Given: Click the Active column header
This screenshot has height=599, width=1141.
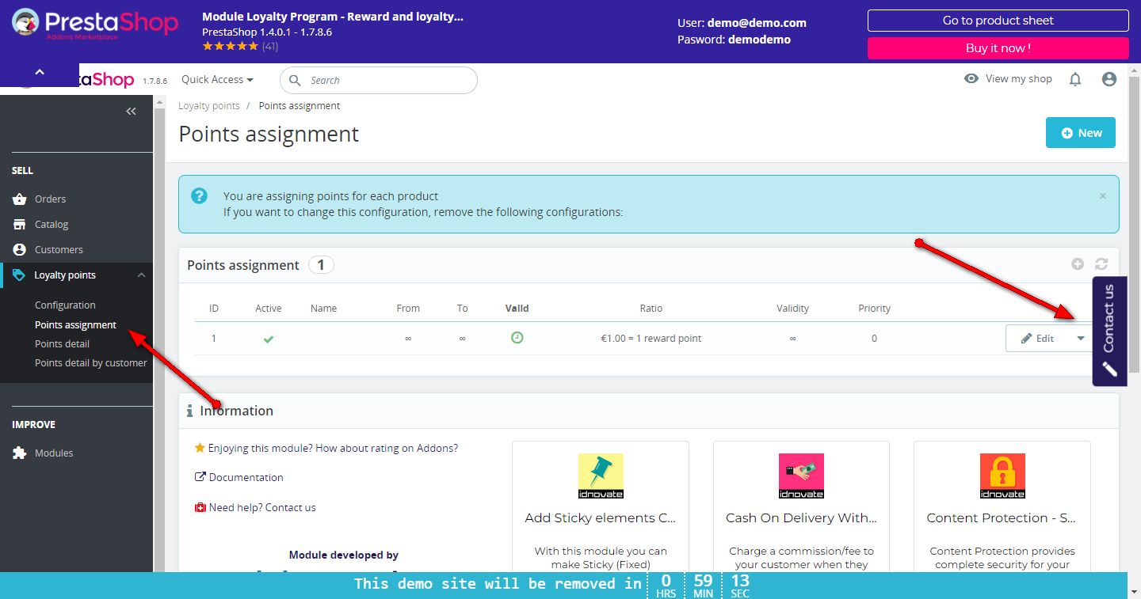Looking at the screenshot, I should [269, 309].
